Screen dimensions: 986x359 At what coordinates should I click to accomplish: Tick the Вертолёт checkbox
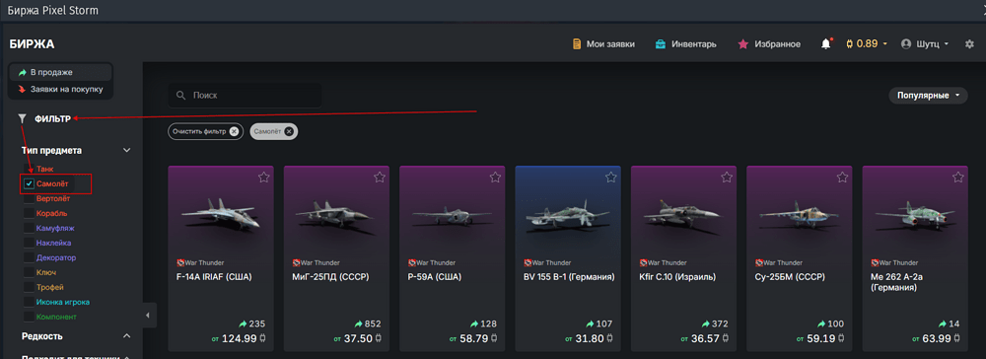click(x=29, y=198)
